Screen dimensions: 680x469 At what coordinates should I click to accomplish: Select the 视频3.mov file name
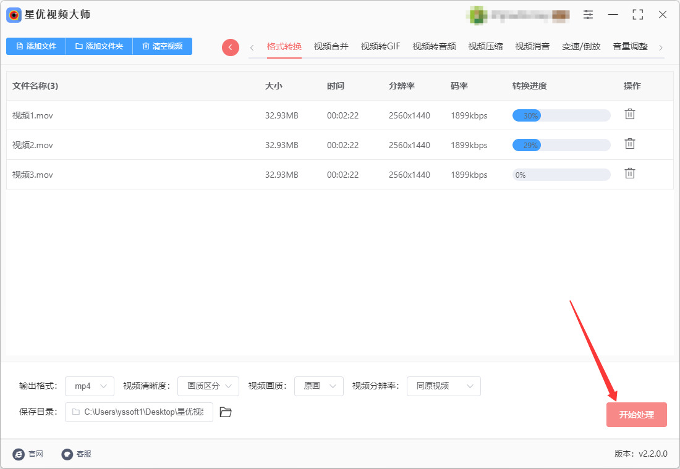pos(33,175)
